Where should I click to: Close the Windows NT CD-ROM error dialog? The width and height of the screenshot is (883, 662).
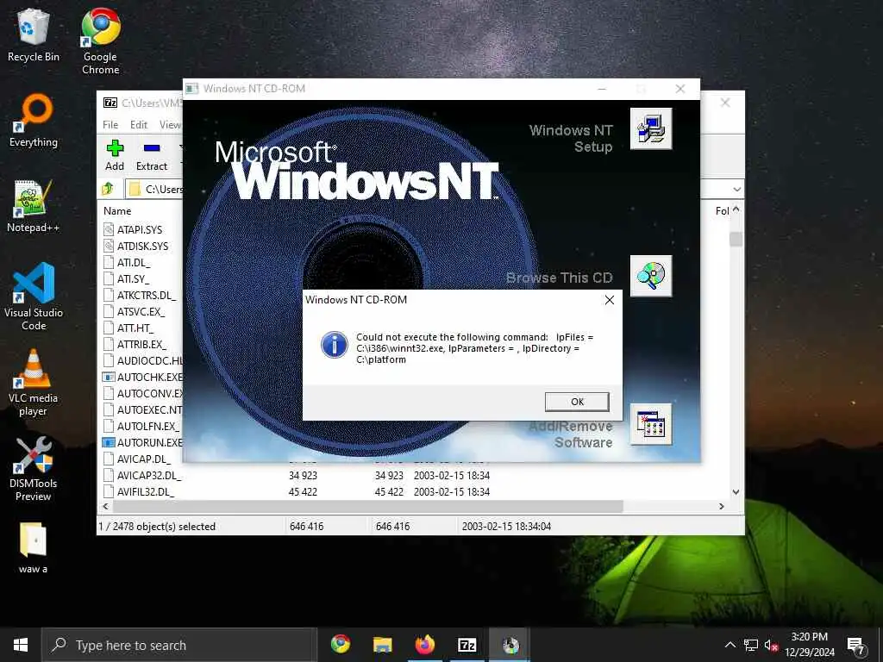pos(610,300)
